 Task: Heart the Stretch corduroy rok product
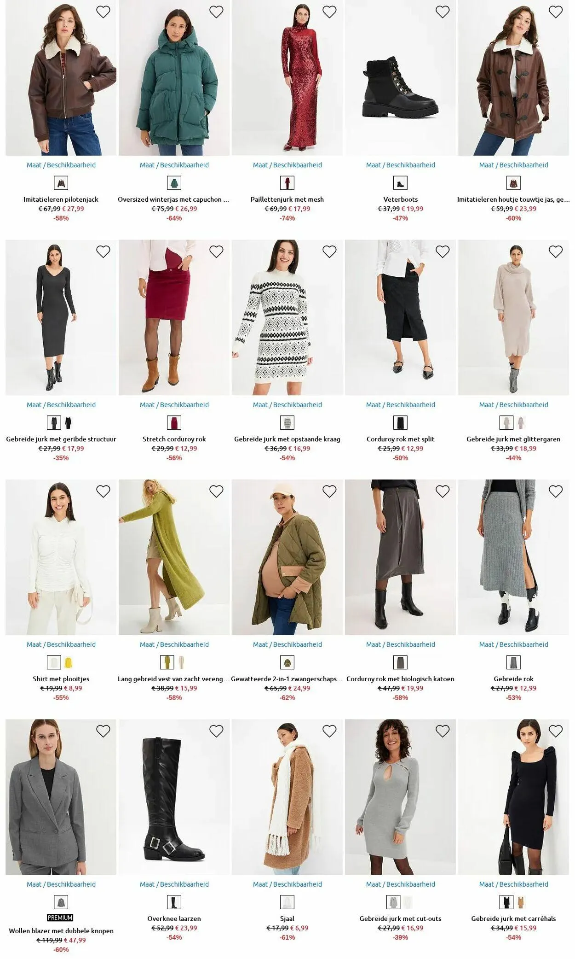pyautogui.click(x=216, y=251)
